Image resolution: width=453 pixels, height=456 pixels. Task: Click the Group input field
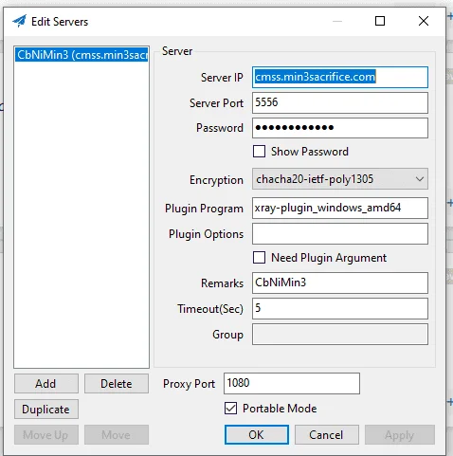tap(340, 334)
